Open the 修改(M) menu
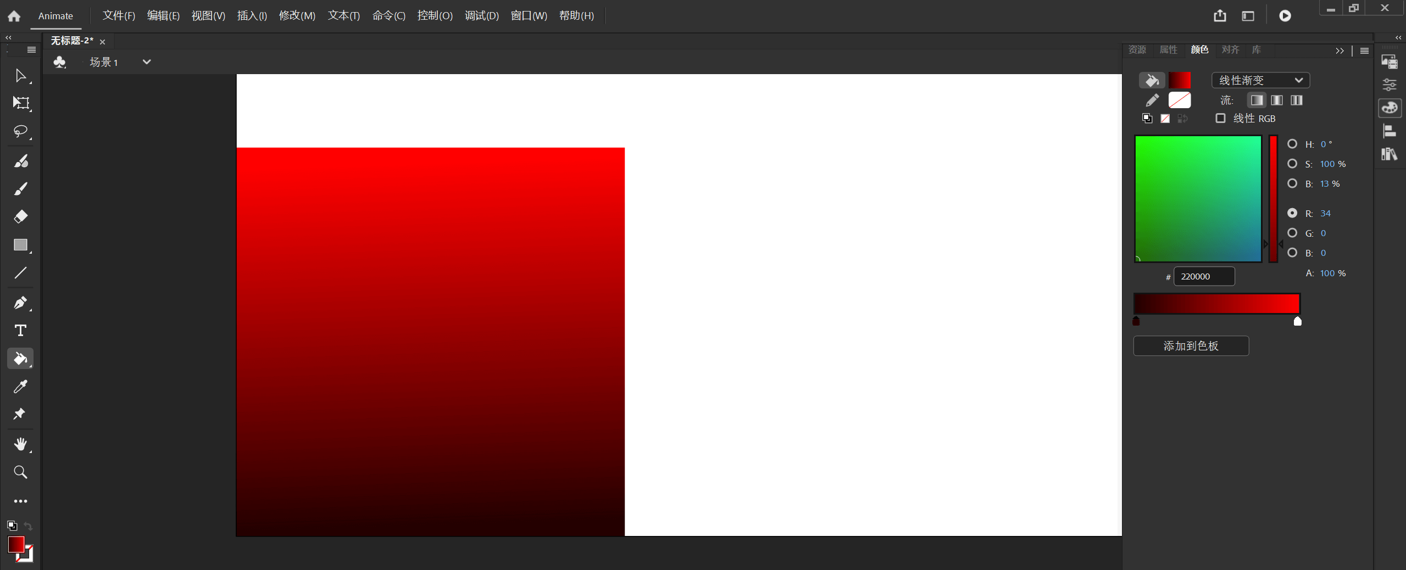 [297, 16]
